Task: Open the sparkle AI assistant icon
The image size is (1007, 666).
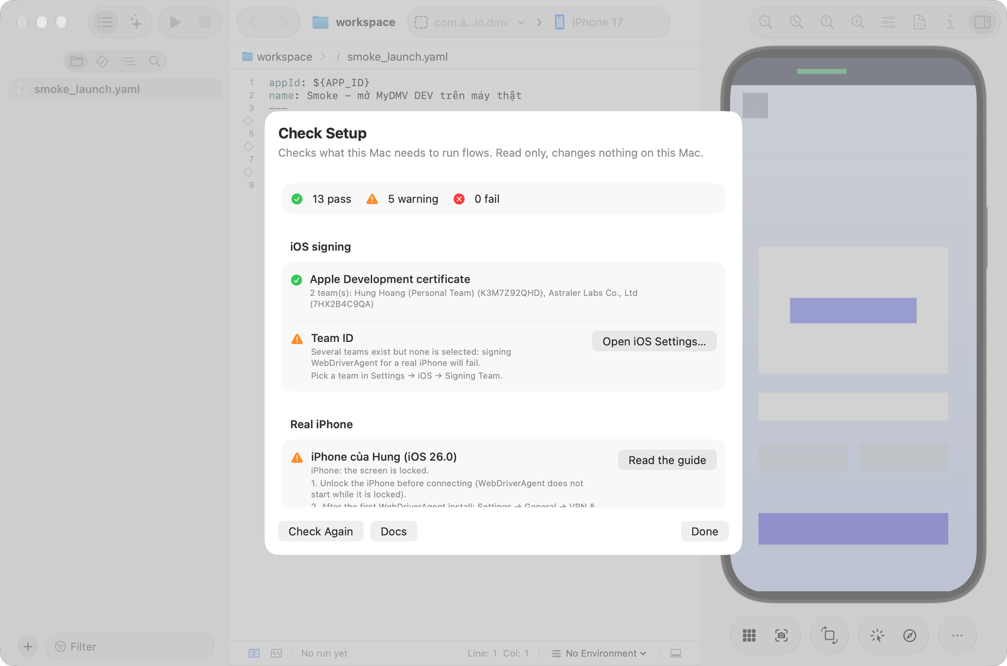Action: 136,22
